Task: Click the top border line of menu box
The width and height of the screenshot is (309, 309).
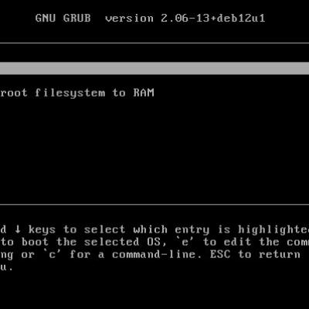Action: pos(154,43)
